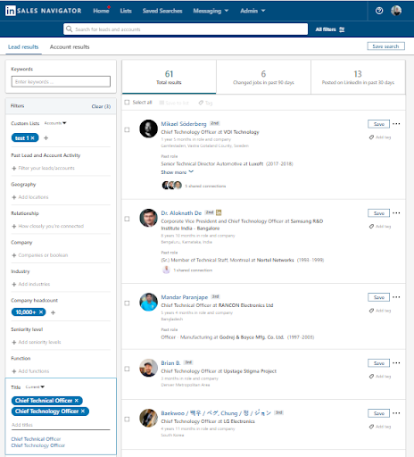Screen dimensions: 414x457
Task: Open the Admin dropdown menu
Action: (x=253, y=11)
